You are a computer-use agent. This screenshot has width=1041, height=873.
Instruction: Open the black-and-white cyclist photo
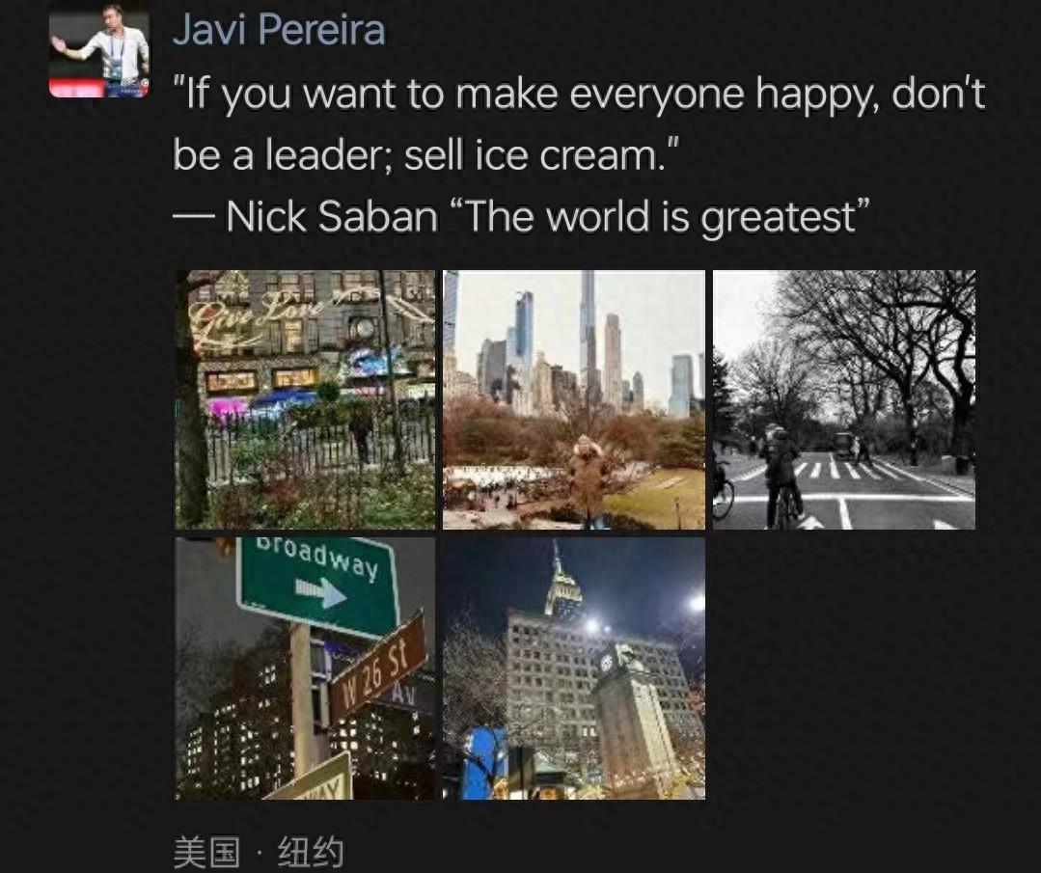coord(844,399)
